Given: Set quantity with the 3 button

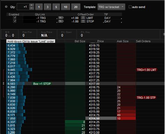Looking at the screenshot, I should (x=48, y=7).
